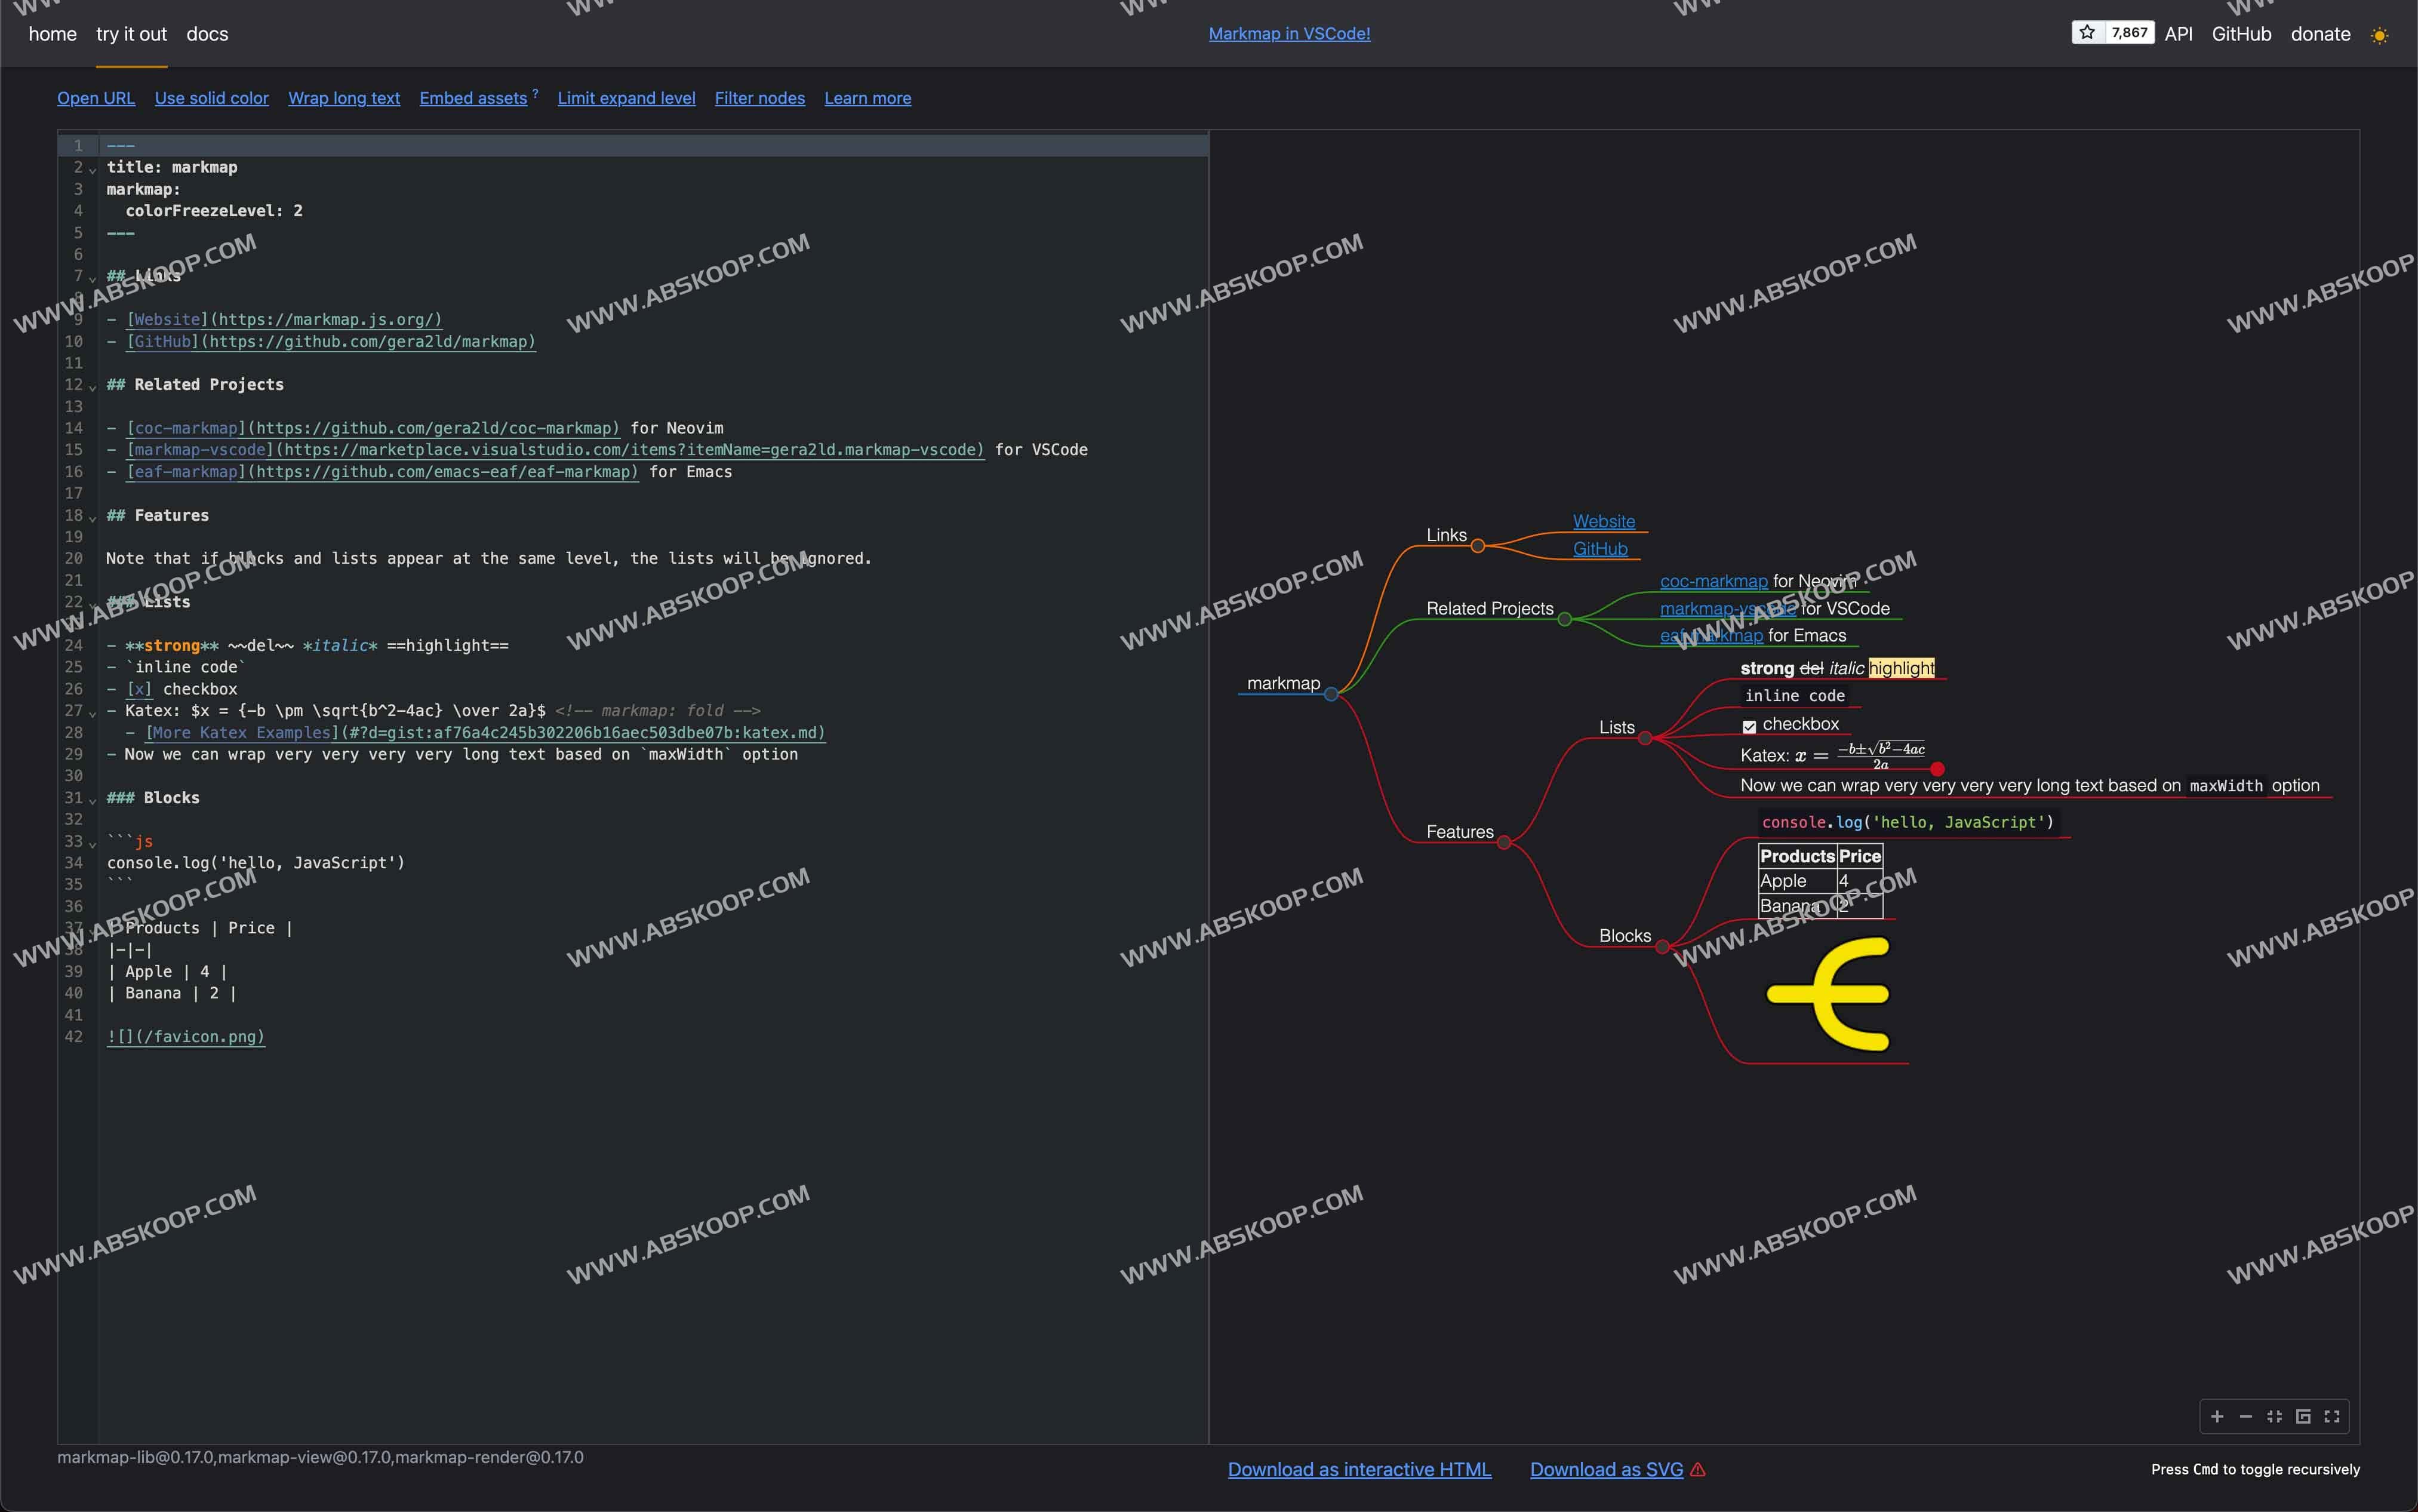Image resolution: width=2418 pixels, height=1512 pixels.
Task: Go to the home navigation item
Action: click(52, 34)
